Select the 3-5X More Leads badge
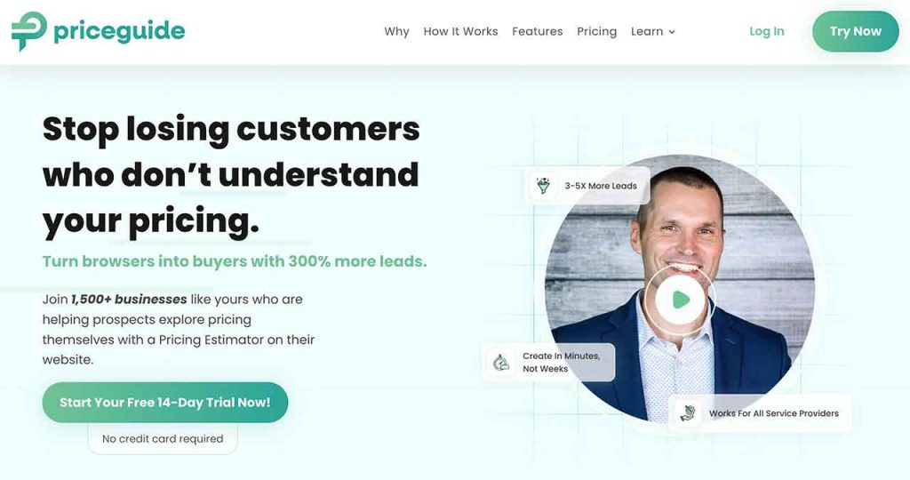910x480 pixels. pos(587,186)
